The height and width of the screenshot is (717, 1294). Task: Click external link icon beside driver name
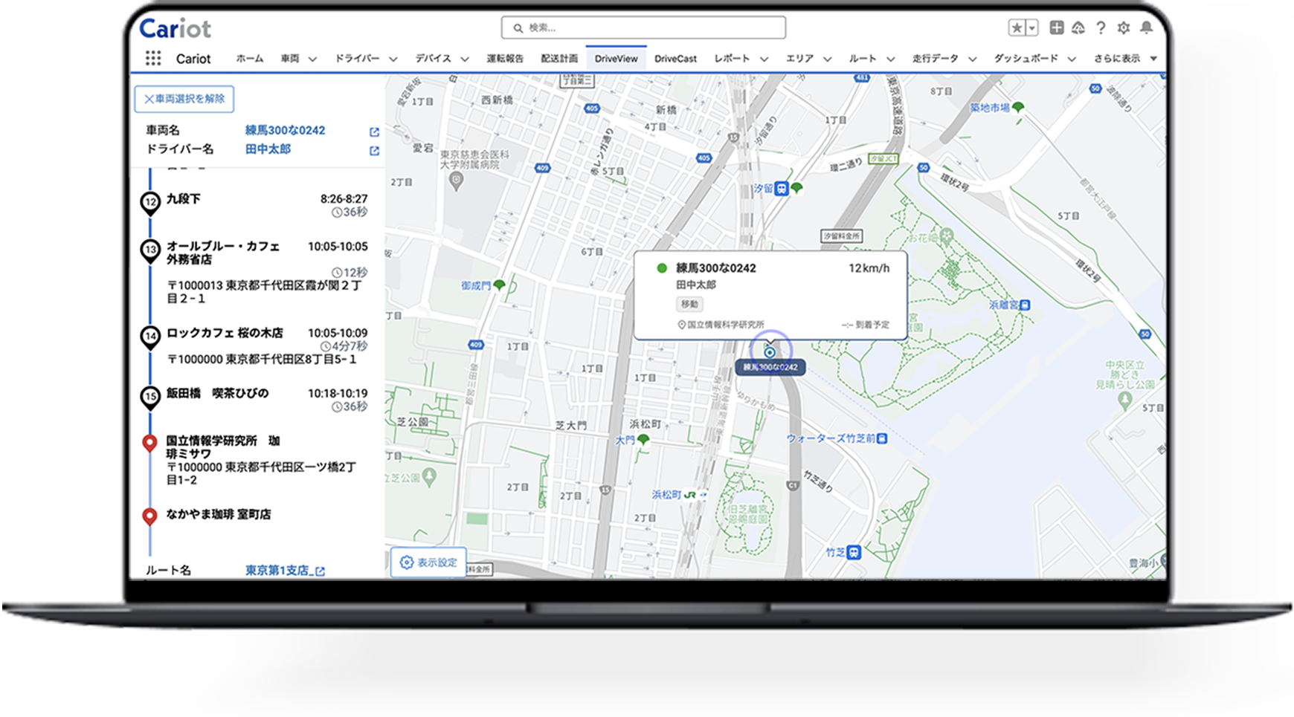click(374, 150)
